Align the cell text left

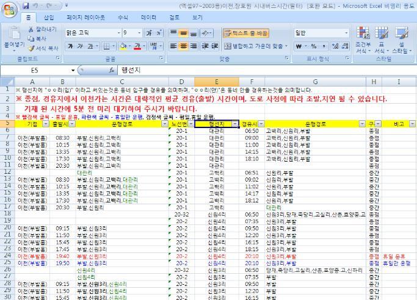pos(173,46)
